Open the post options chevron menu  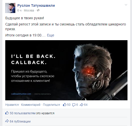click(126, 5)
